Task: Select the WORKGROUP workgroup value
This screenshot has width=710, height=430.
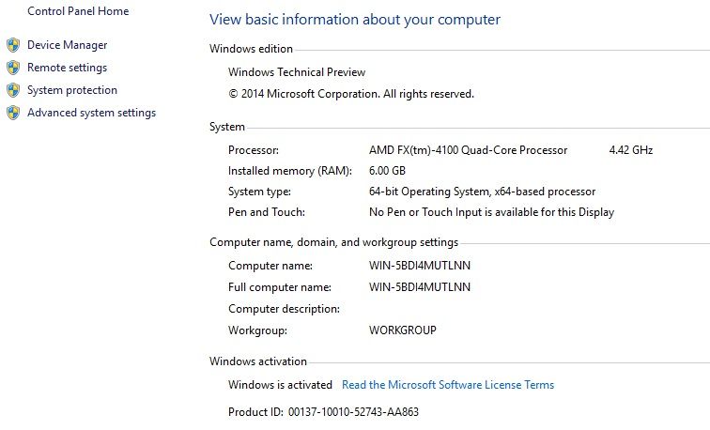Action: 403,330
